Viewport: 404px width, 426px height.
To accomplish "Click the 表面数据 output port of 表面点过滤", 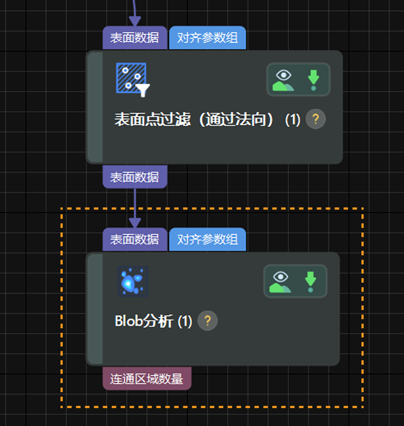I will (134, 177).
